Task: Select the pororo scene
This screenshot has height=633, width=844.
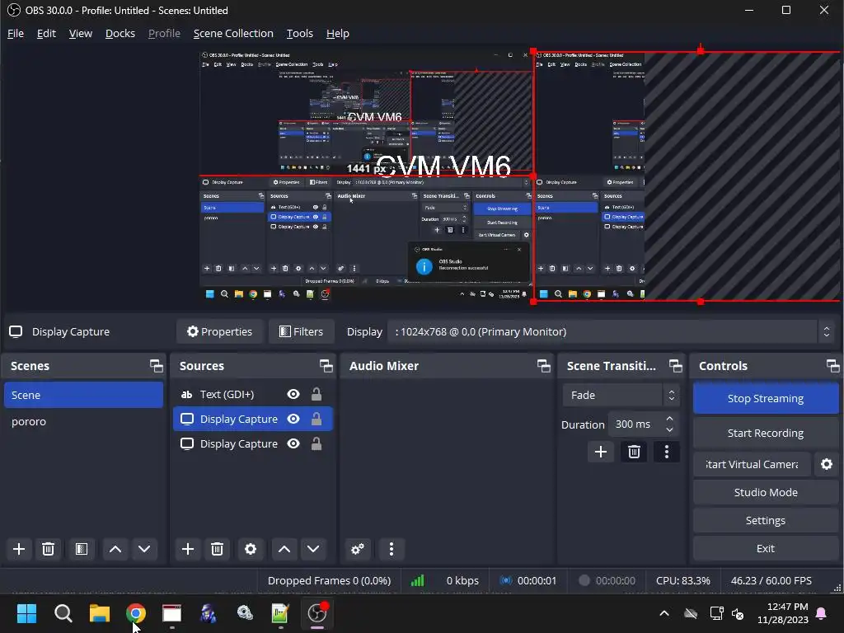Action: 83,421
